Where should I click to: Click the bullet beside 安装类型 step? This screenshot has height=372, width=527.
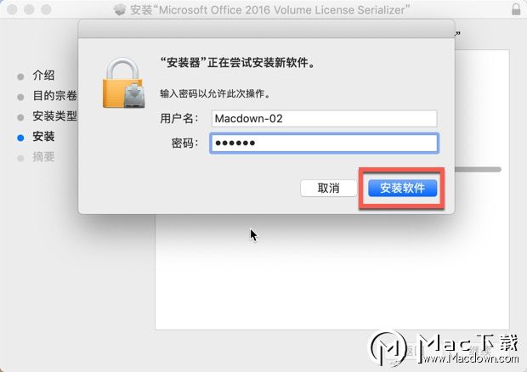pyautogui.click(x=20, y=117)
